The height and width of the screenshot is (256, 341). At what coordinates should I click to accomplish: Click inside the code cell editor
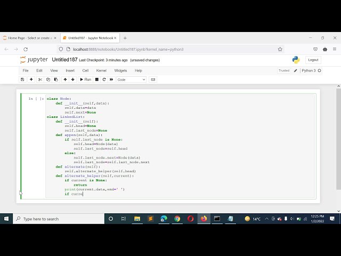[181, 146]
